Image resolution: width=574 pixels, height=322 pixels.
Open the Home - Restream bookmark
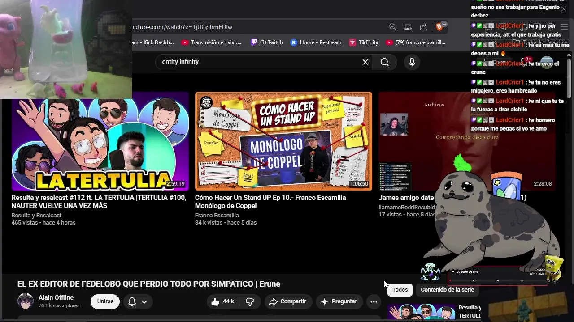click(316, 42)
